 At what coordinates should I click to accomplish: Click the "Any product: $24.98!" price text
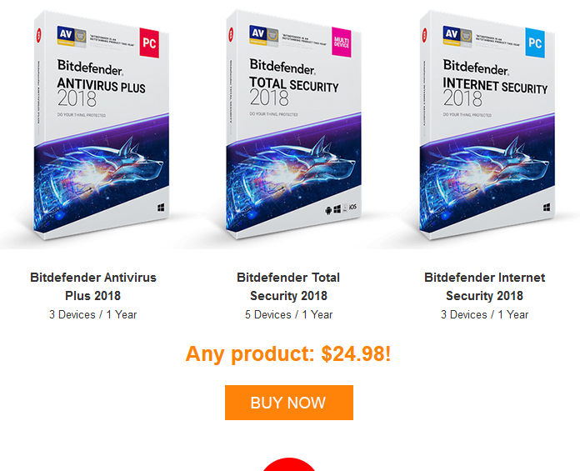click(288, 353)
